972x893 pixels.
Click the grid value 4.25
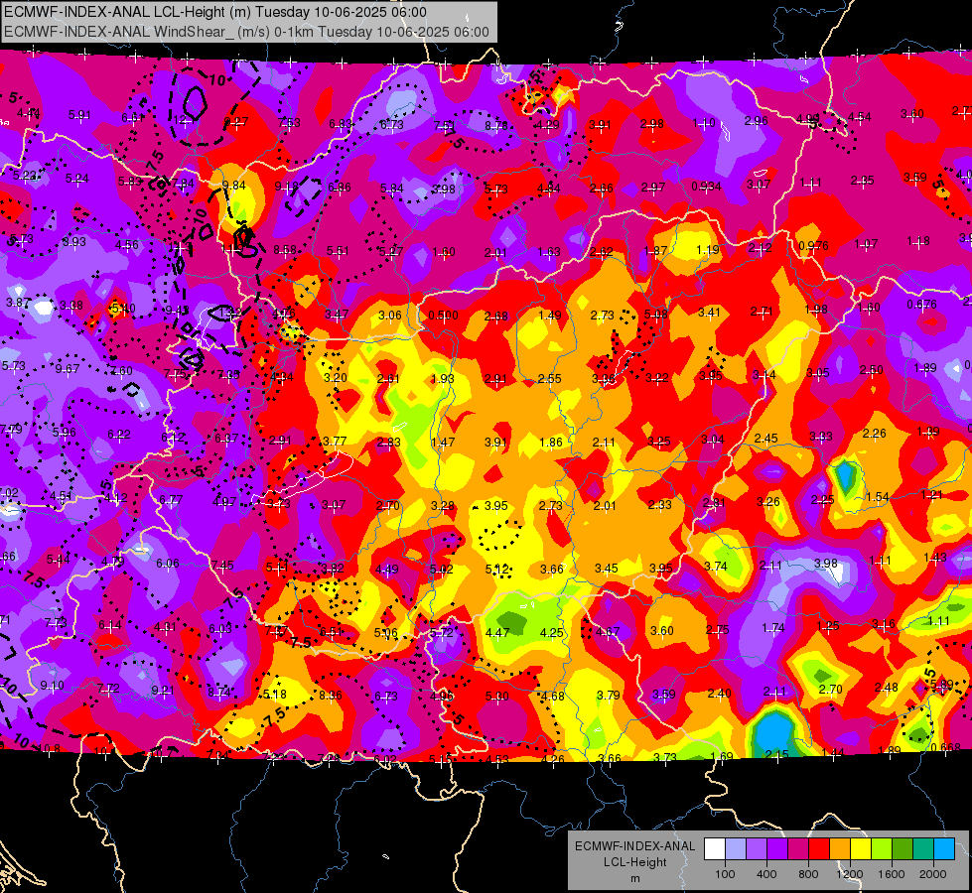tap(552, 633)
